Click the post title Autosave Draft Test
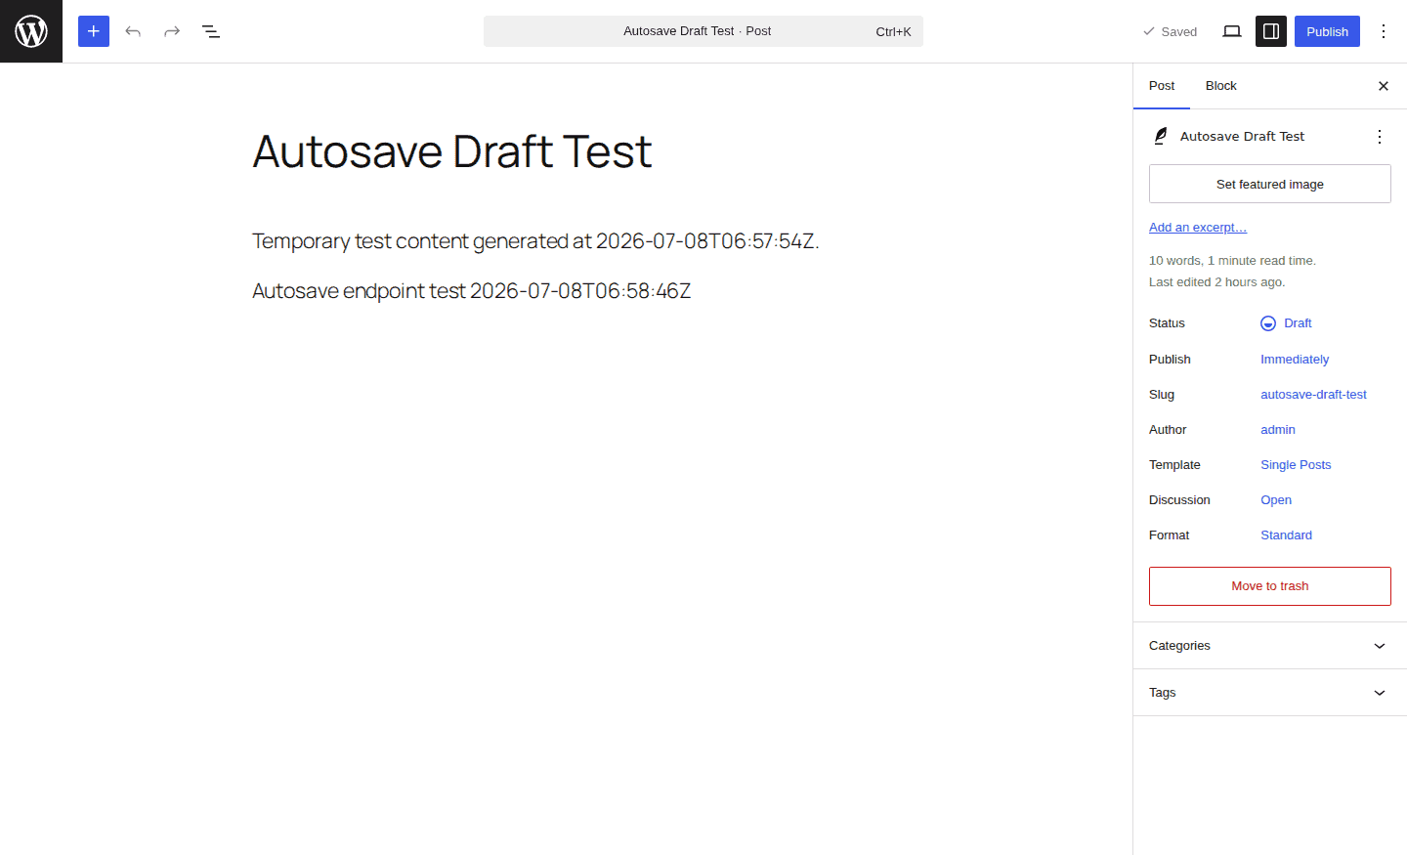1407x855 pixels. [x=452, y=151]
